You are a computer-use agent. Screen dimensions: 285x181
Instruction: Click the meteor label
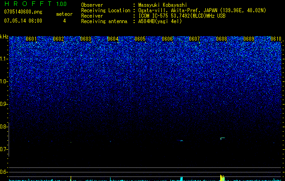(64, 14)
